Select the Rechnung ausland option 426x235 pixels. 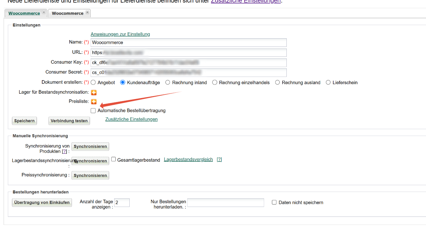(x=278, y=83)
